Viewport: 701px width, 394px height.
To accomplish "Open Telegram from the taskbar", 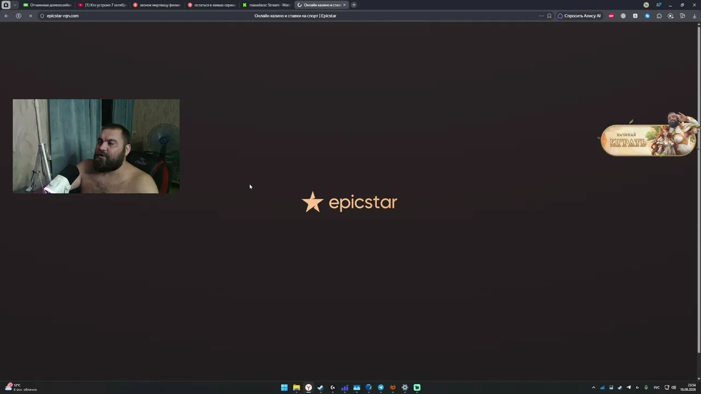I will [x=381, y=387].
